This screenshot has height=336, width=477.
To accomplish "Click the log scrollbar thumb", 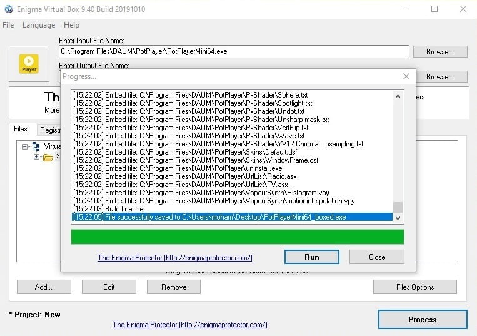I will (398, 207).
